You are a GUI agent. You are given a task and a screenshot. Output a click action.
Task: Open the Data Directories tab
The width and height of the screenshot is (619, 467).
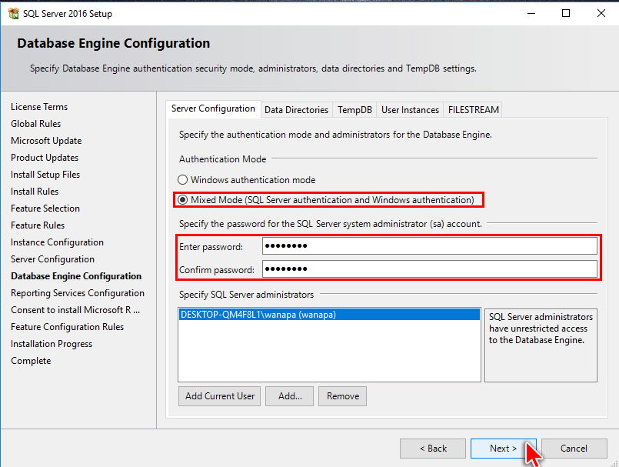tap(297, 110)
